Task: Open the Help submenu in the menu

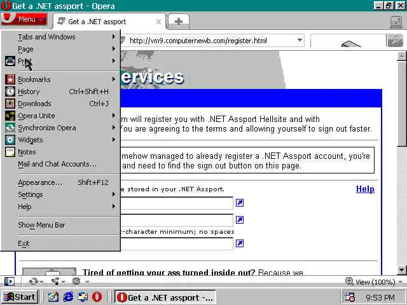Action: (x=61, y=207)
